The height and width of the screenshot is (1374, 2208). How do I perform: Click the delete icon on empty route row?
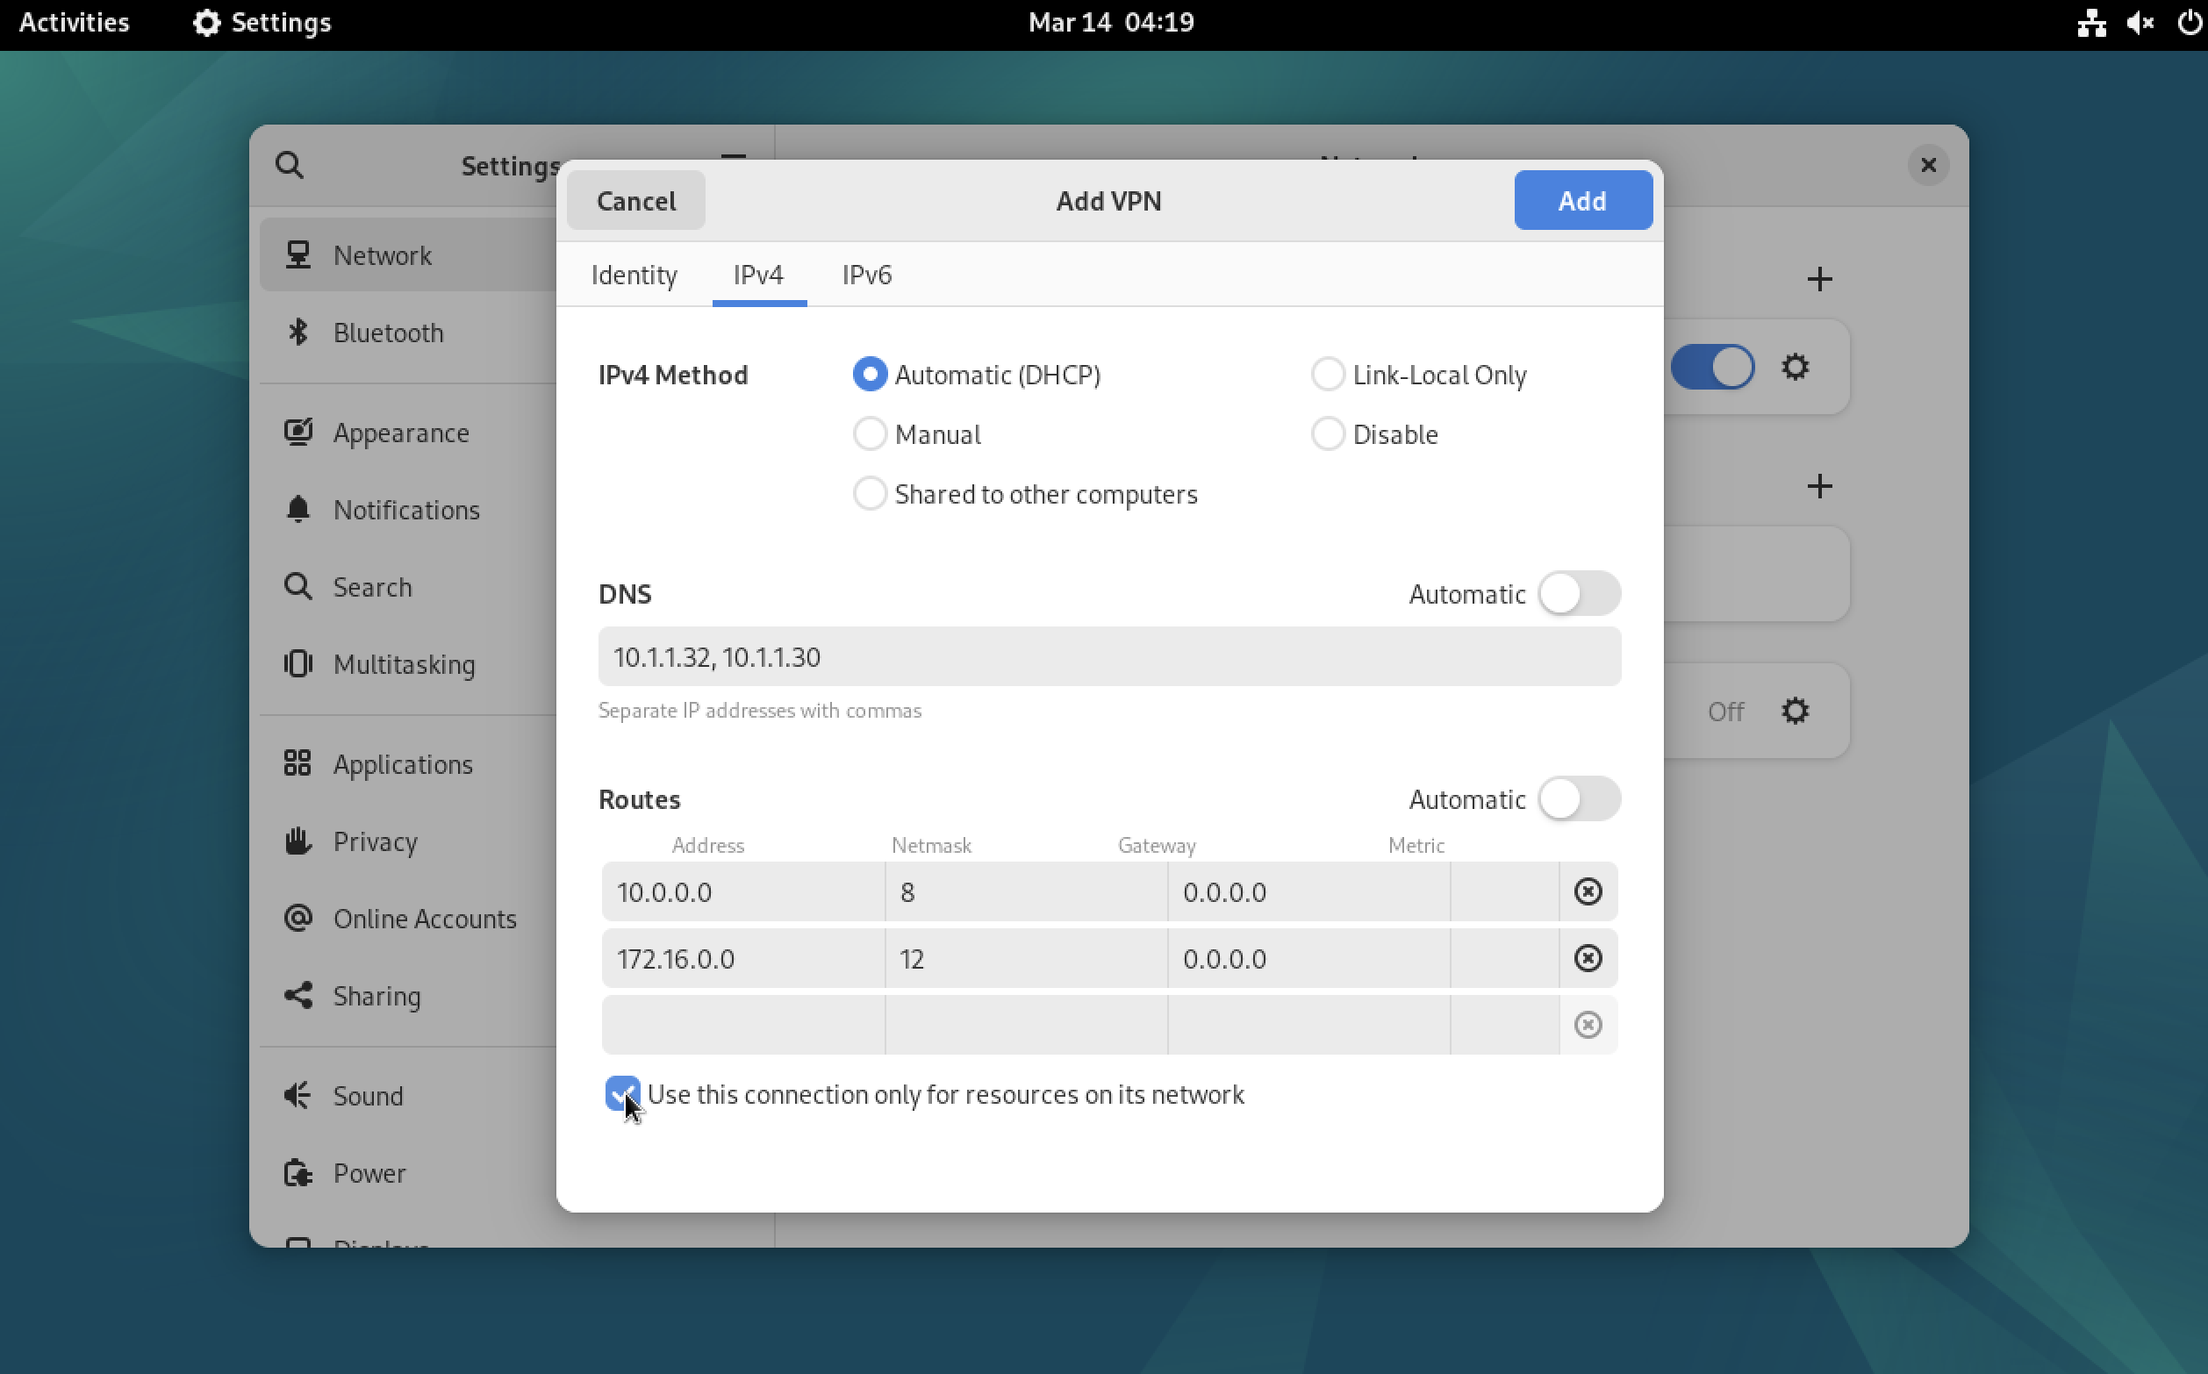pos(1588,1024)
